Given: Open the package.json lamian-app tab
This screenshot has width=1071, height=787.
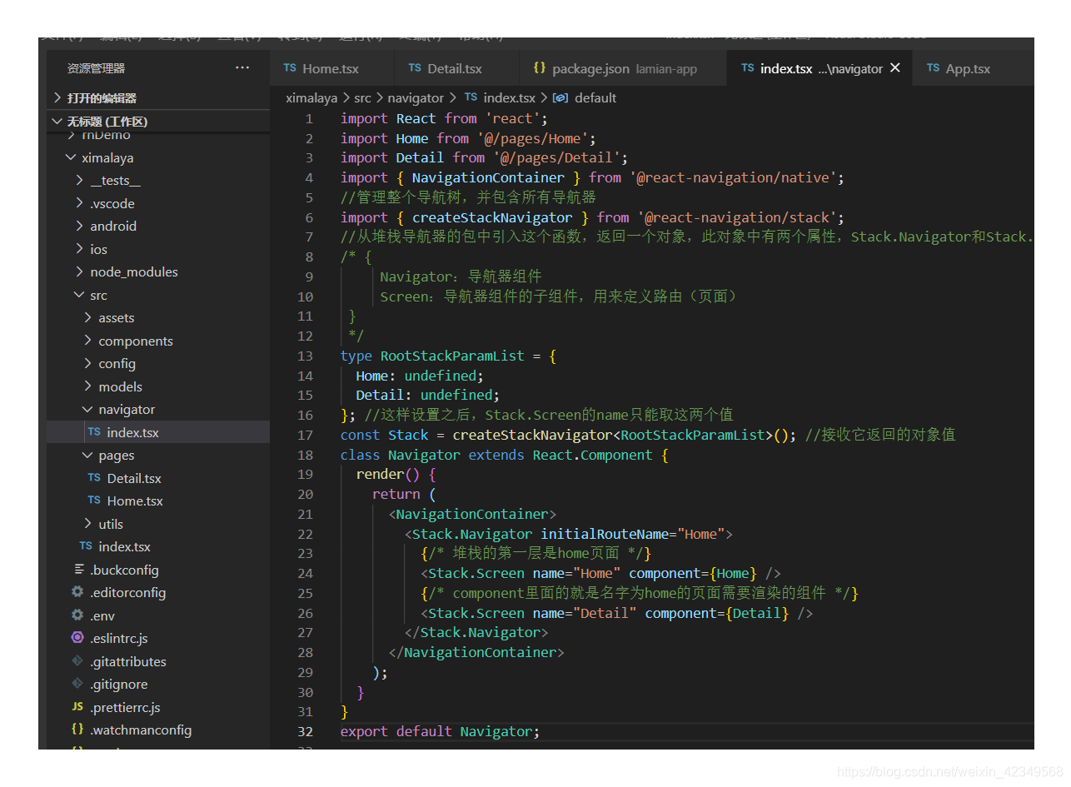Looking at the screenshot, I should (622, 68).
